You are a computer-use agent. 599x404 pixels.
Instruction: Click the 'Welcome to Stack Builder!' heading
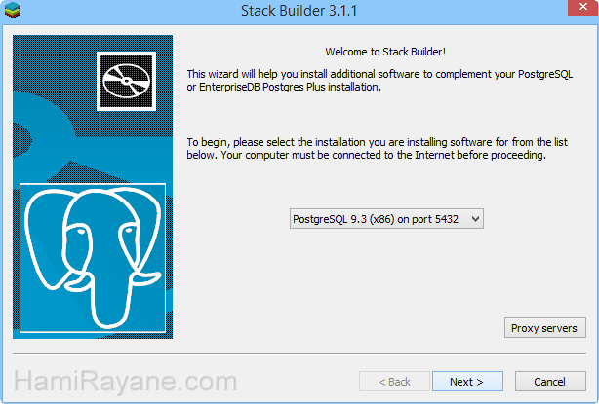tap(385, 52)
